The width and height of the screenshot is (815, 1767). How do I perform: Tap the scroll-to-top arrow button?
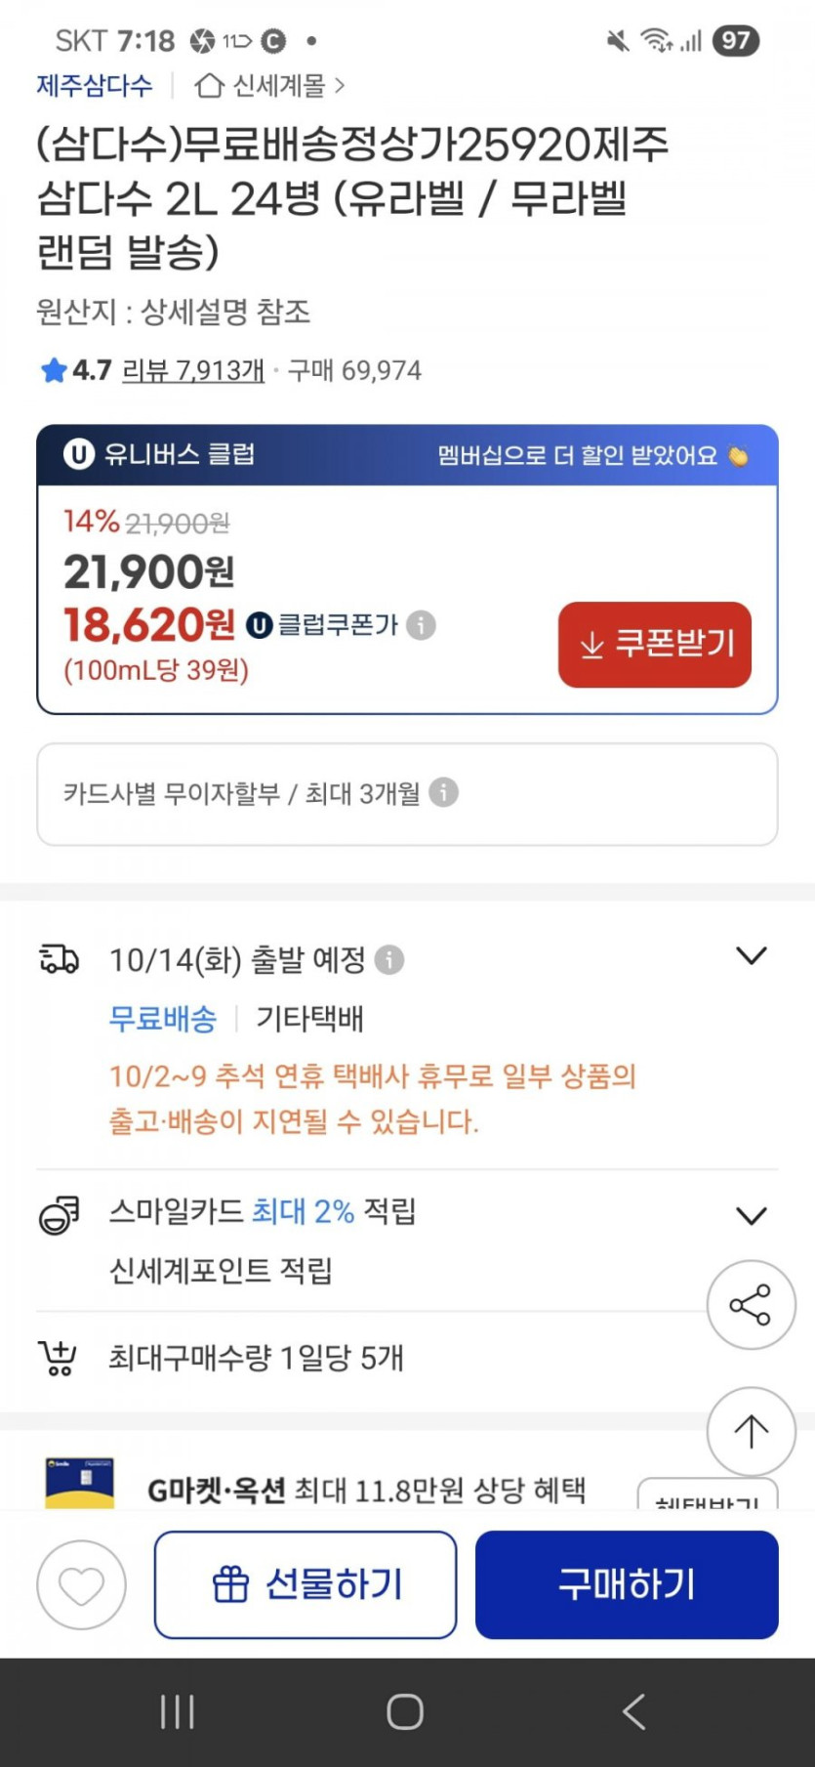[751, 1431]
